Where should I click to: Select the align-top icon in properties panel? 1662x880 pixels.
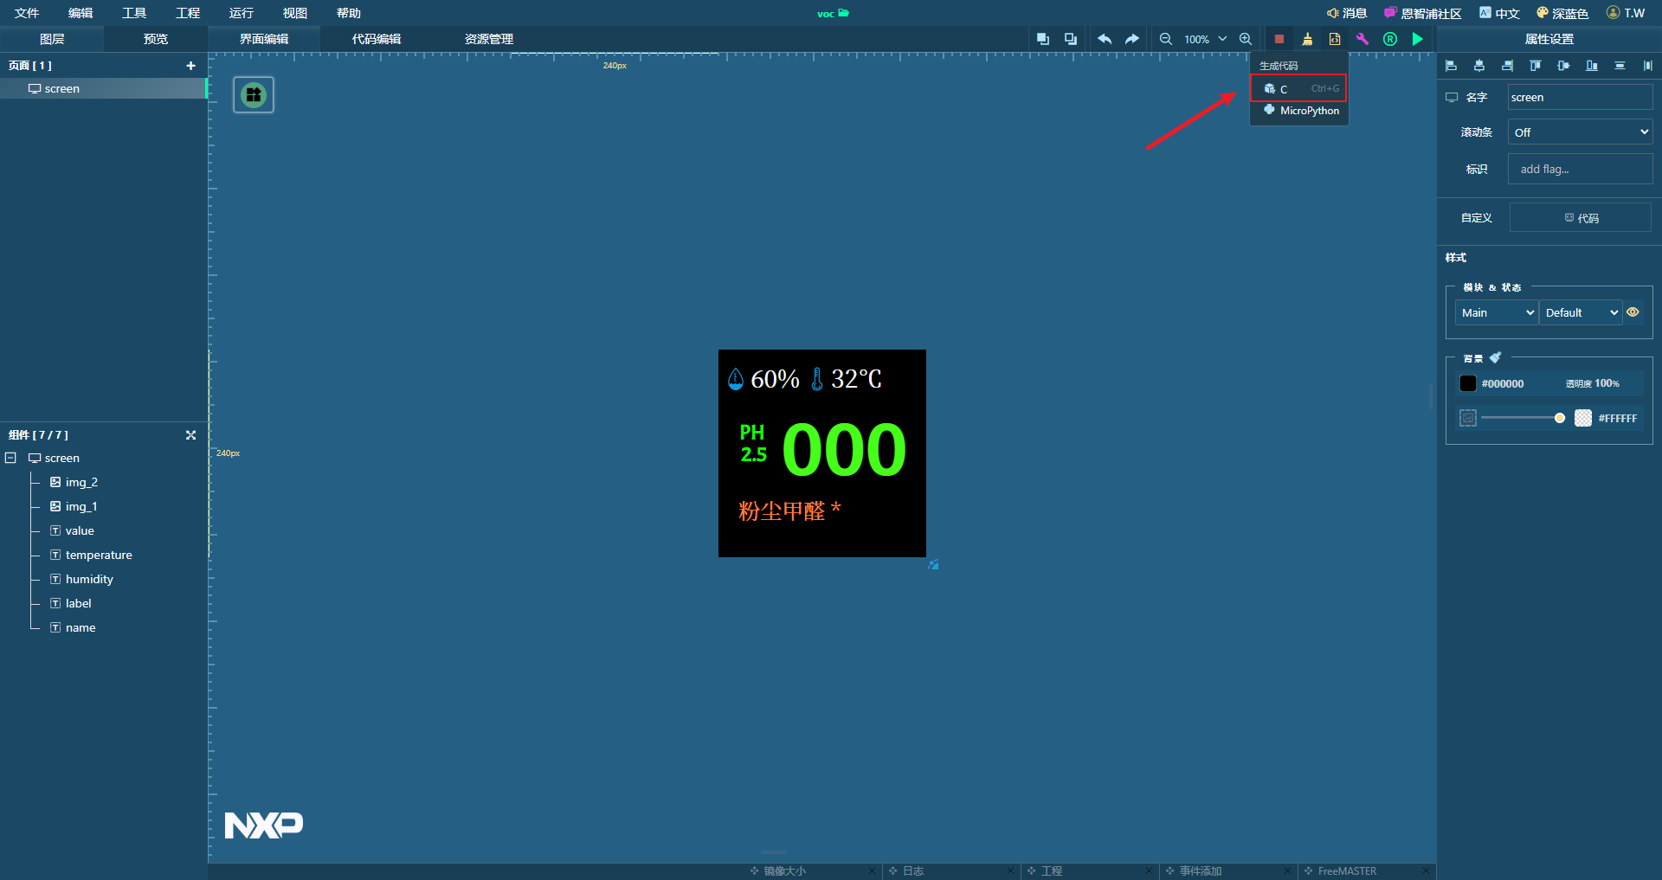1535,65
